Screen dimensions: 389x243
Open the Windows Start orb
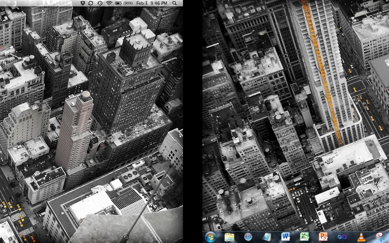tap(211, 237)
